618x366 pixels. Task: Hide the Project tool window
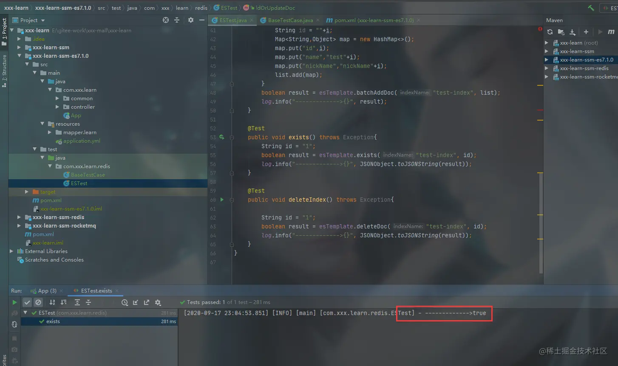202,20
